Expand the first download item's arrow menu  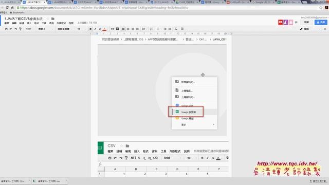click(29, 180)
